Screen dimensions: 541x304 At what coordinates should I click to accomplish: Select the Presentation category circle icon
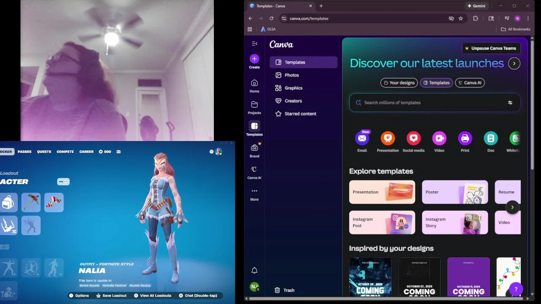388,138
